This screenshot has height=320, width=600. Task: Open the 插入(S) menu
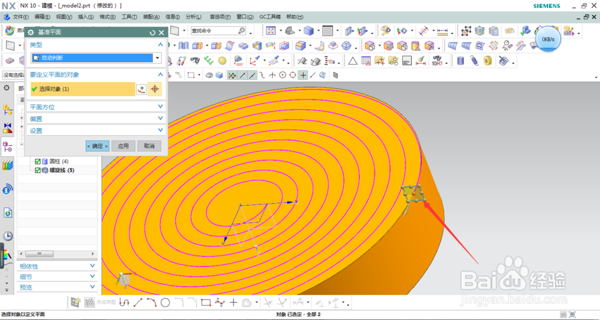pyautogui.click(x=86, y=17)
